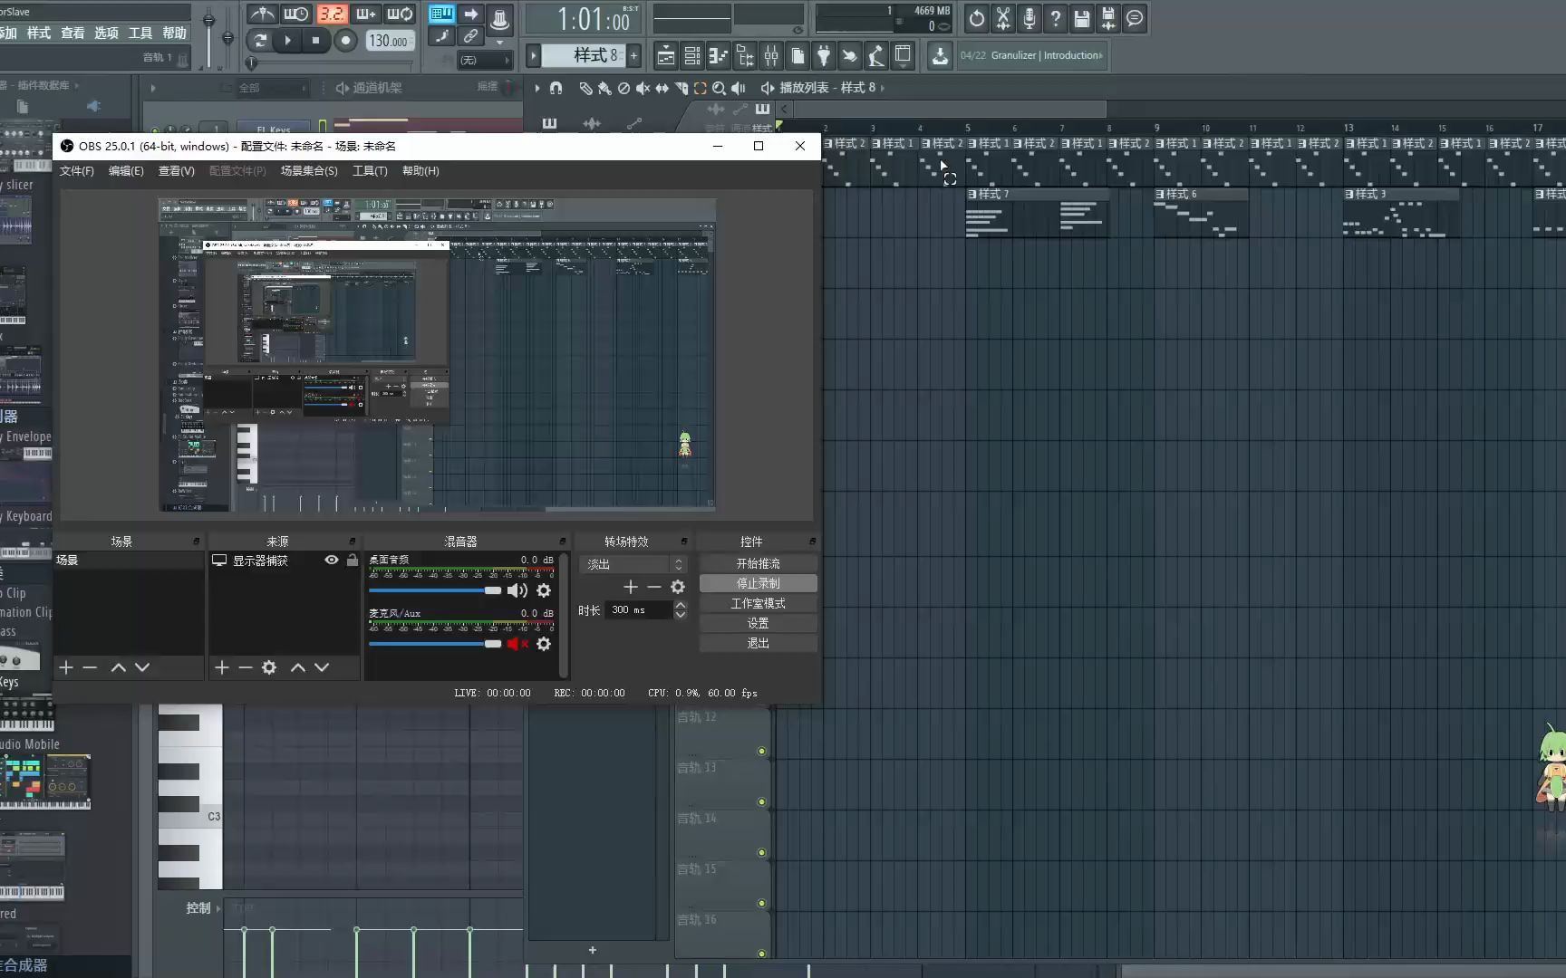The image size is (1566, 978).
Task: Add transition with plus icon
Action: coord(631,587)
